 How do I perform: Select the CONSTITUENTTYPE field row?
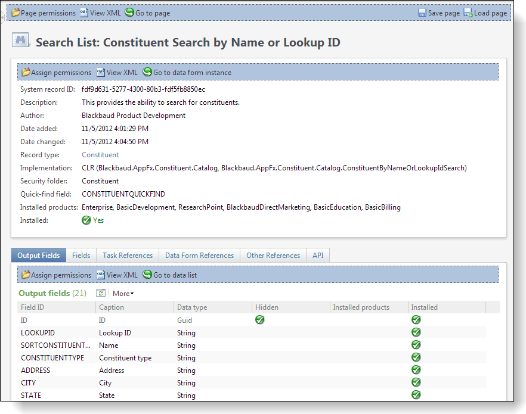pyautogui.click(x=52, y=358)
